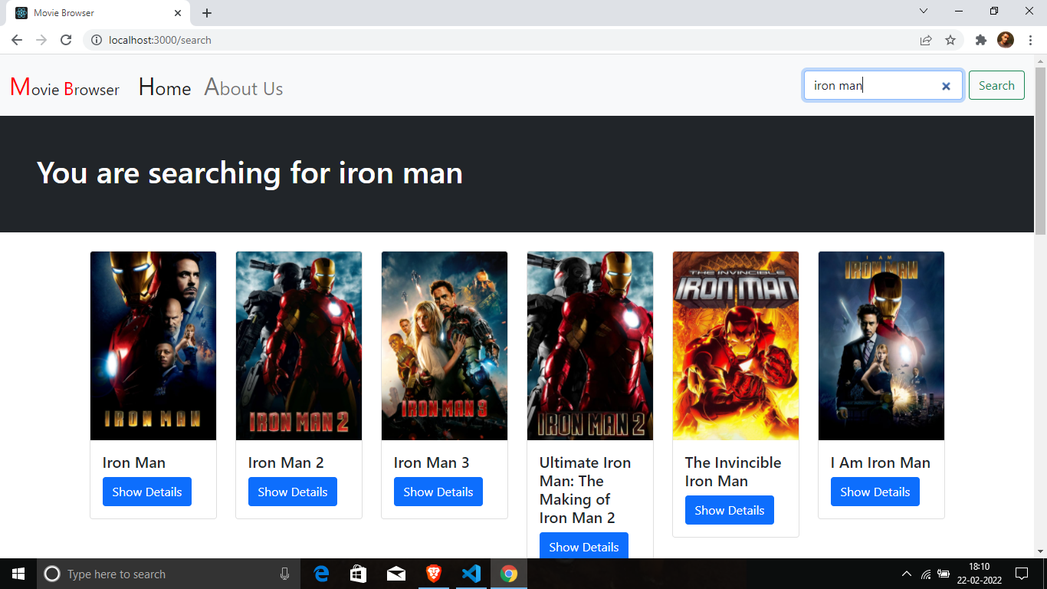This screenshot has height=589, width=1047.
Task: Click the browser profile avatar
Action: coord(1006,40)
